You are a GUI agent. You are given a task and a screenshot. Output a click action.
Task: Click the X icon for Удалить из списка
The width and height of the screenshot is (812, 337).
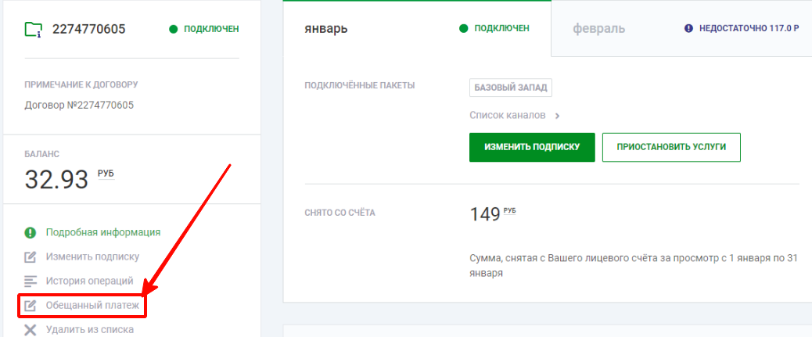click(x=31, y=329)
